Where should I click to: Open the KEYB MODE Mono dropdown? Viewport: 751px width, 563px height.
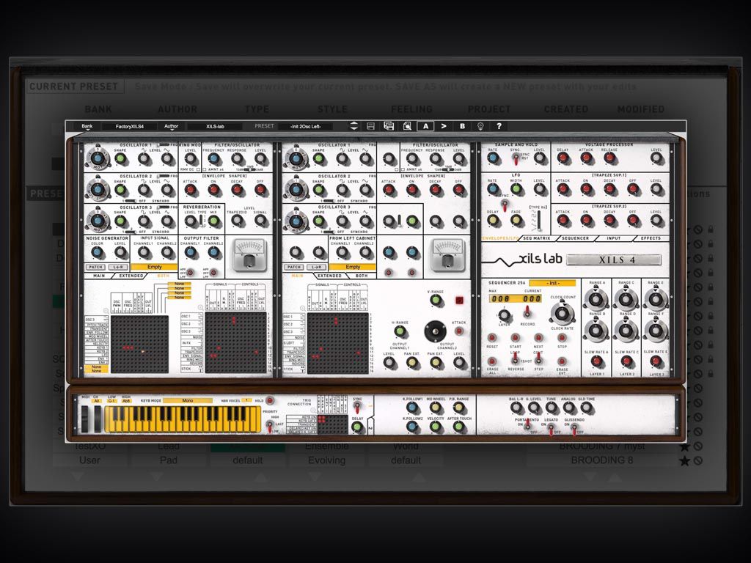[188, 400]
